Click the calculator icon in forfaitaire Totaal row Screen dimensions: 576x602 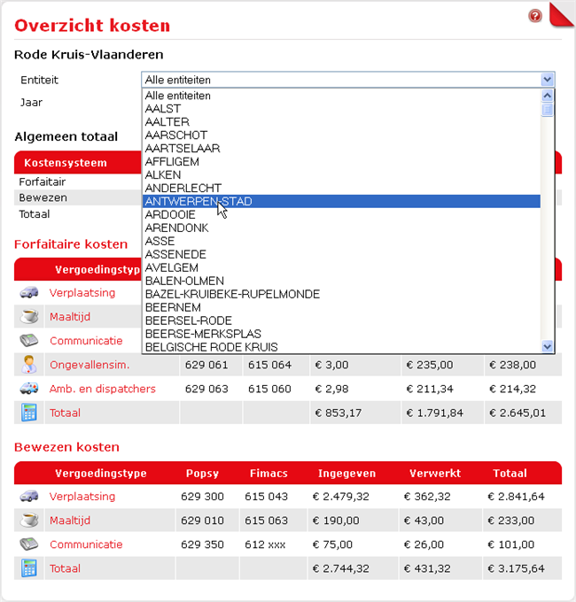(x=29, y=413)
